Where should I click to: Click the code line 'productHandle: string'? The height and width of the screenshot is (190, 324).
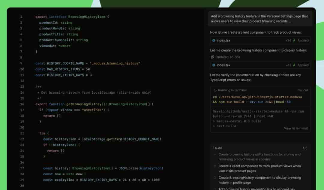click(59, 28)
